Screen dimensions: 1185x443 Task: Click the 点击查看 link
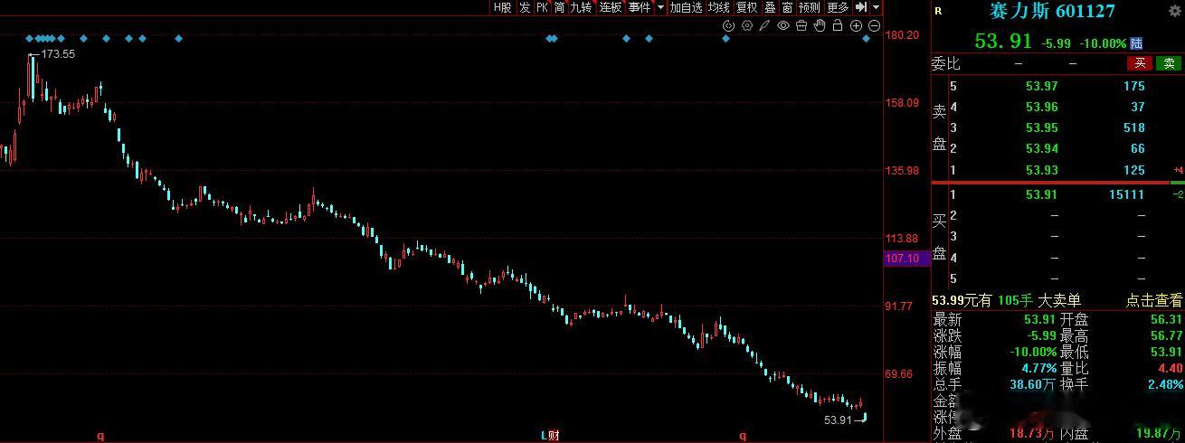[x=1154, y=301]
